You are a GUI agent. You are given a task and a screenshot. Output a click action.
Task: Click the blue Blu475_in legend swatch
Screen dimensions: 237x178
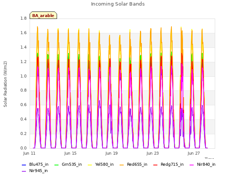coord(24,165)
